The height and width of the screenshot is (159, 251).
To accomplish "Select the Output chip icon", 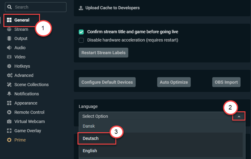I will pos(9,39).
